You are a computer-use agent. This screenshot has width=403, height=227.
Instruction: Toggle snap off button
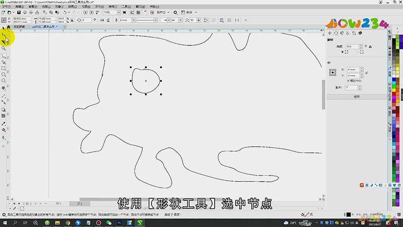152,12
